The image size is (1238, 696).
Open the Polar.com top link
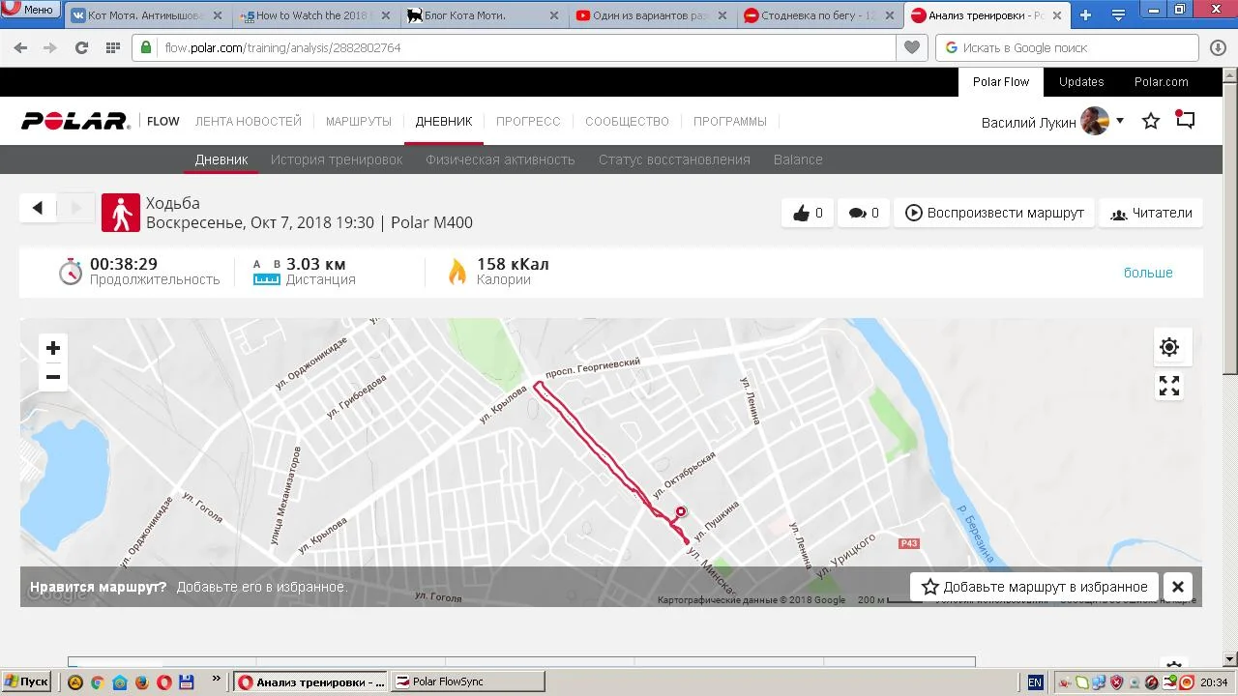tap(1162, 82)
